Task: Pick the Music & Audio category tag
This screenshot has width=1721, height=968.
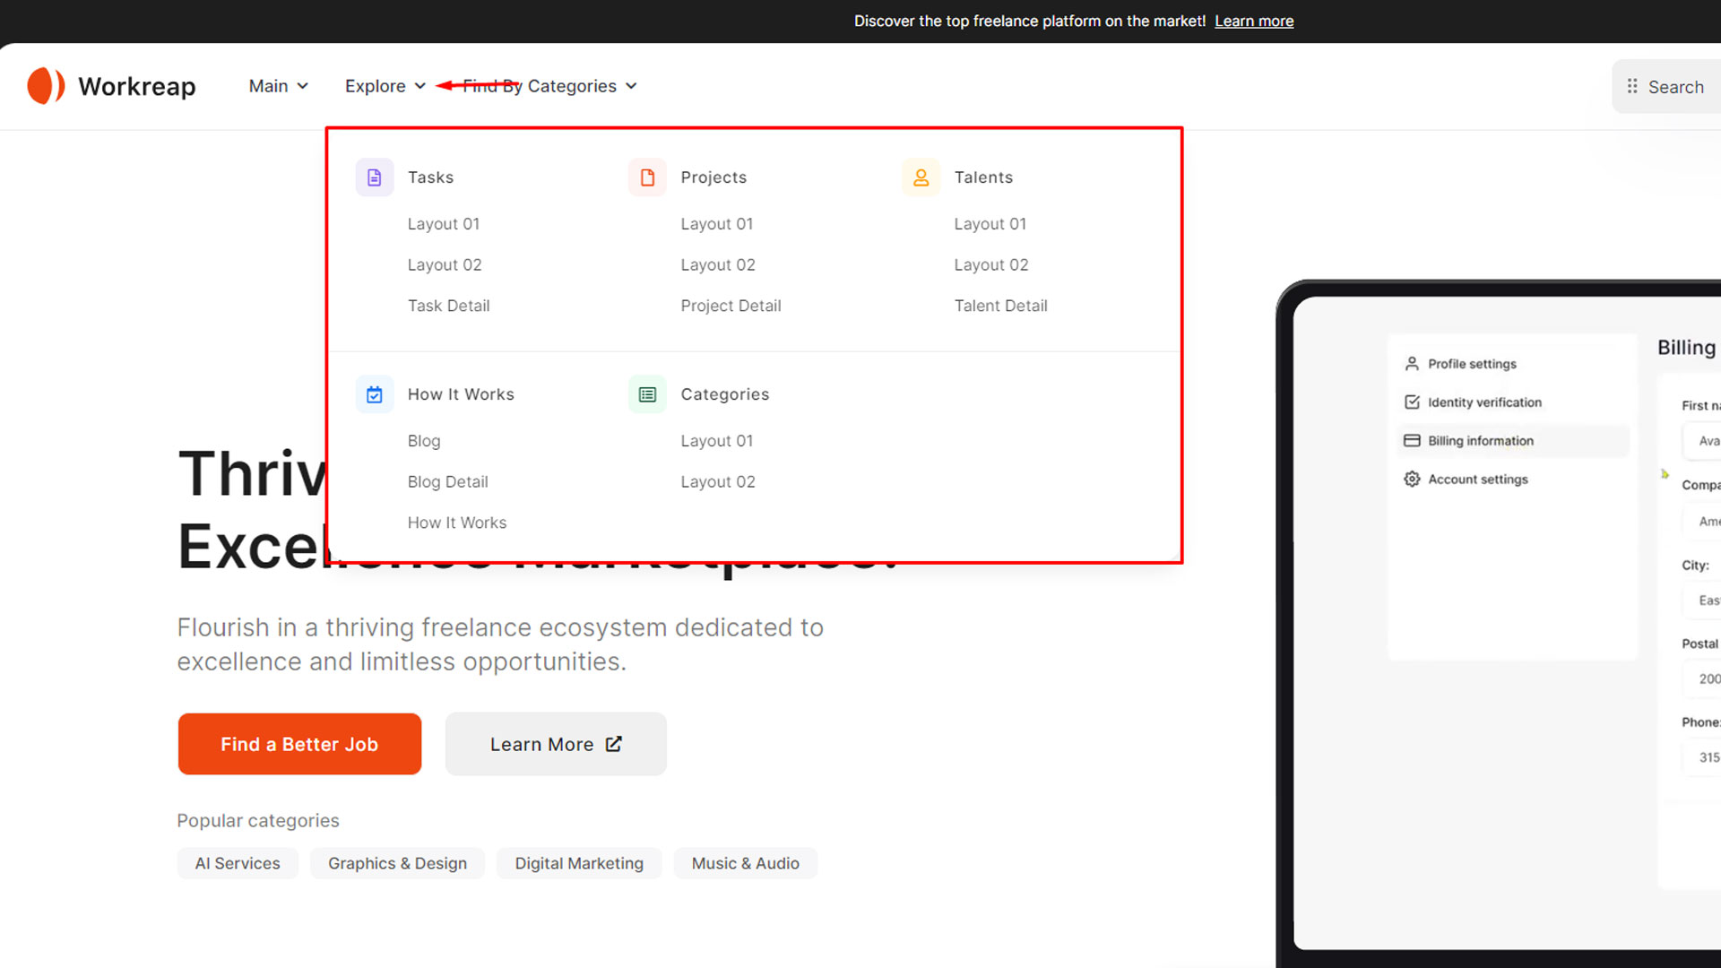Action: click(745, 863)
